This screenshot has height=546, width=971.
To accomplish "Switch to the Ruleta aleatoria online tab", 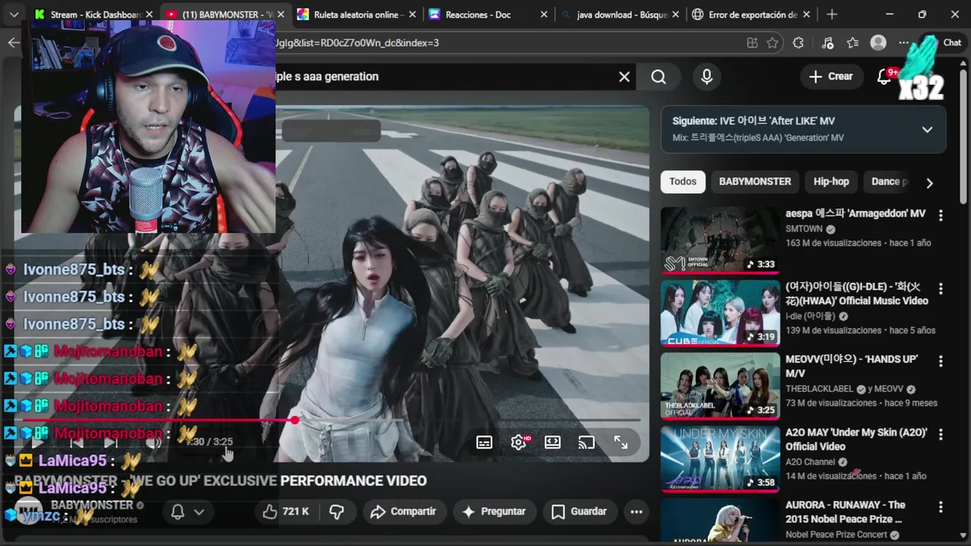I will point(355,14).
